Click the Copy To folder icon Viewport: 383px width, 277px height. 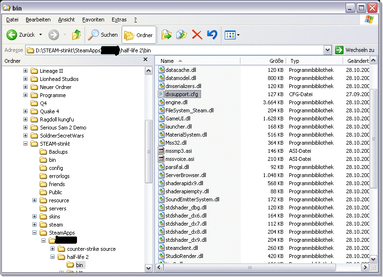tap(182, 35)
